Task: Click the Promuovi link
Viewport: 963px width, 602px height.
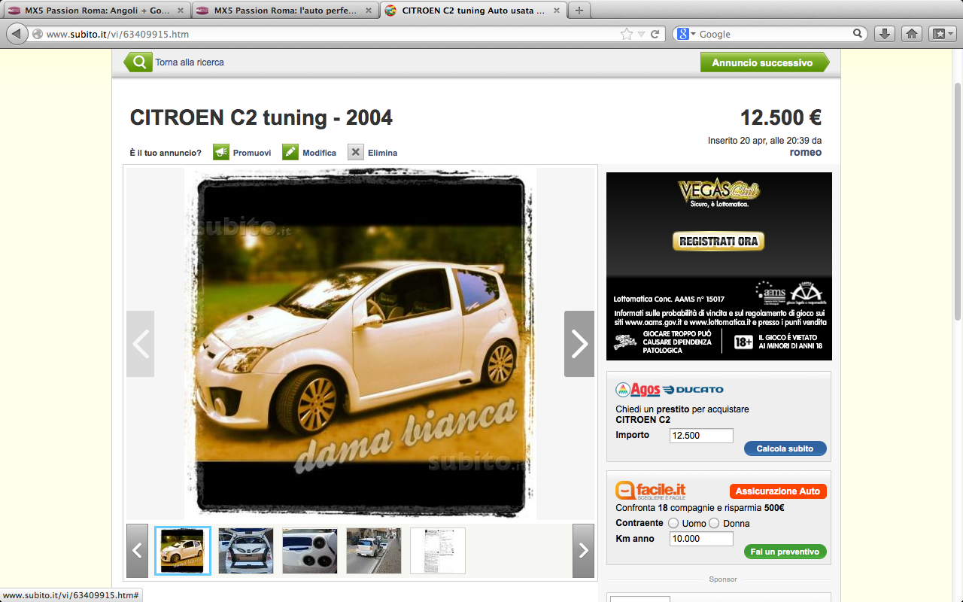Action: 252,153
